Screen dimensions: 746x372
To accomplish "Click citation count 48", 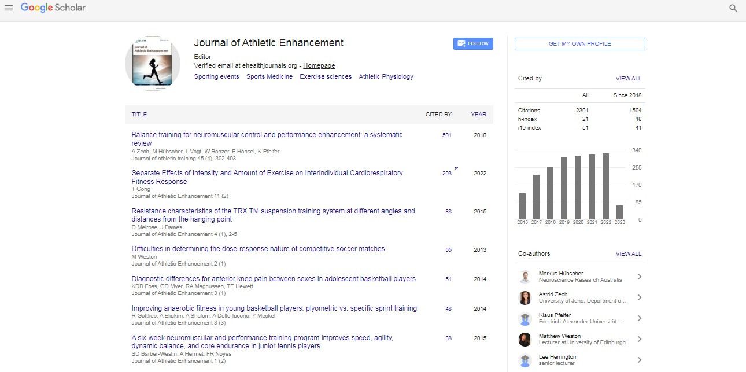I will pyautogui.click(x=448, y=309).
